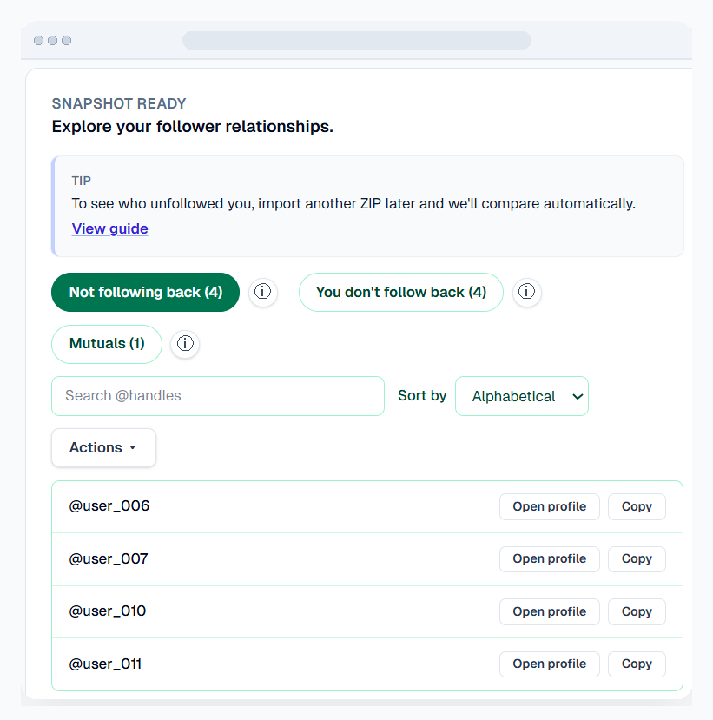Click Open profile for @user_006
Image resolution: width=713 pixels, height=720 pixels.
point(549,506)
